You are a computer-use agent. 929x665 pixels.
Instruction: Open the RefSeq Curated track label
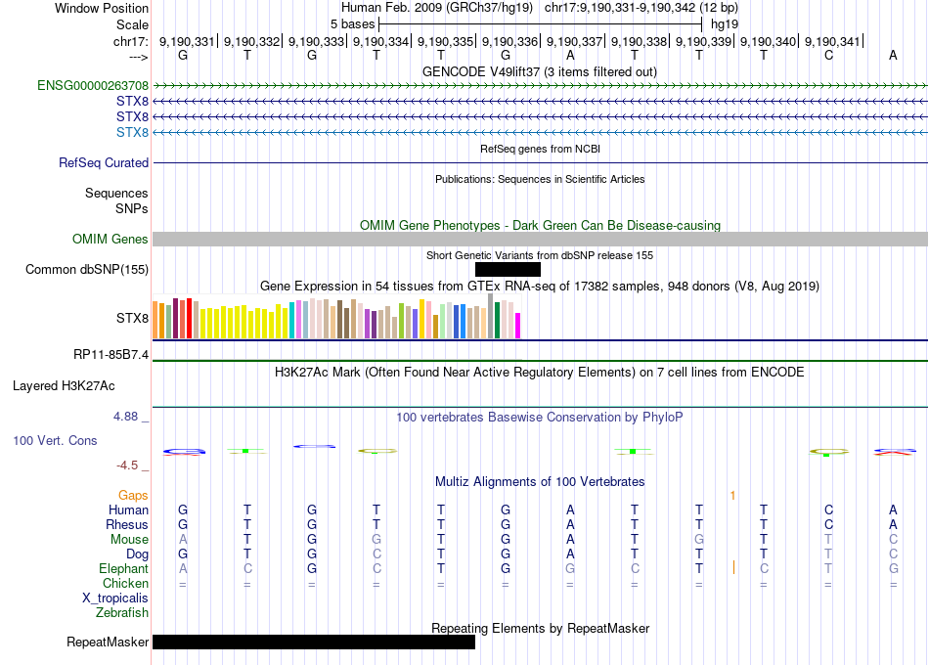[104, 162]
